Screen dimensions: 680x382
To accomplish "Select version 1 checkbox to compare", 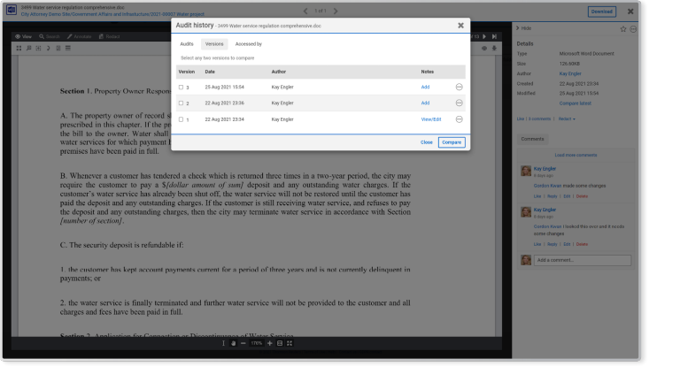I will click(x=181, y=118).
